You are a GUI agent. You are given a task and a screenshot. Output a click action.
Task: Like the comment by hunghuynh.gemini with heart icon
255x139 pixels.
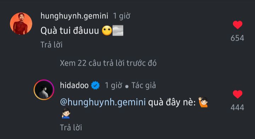(x=237, y=25)
